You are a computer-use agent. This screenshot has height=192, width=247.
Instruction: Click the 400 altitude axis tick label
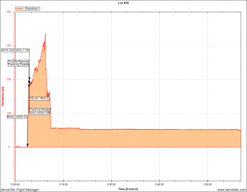pyautogui.click(x=8, y=12)
